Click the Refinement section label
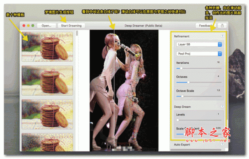 pos(181,36)
